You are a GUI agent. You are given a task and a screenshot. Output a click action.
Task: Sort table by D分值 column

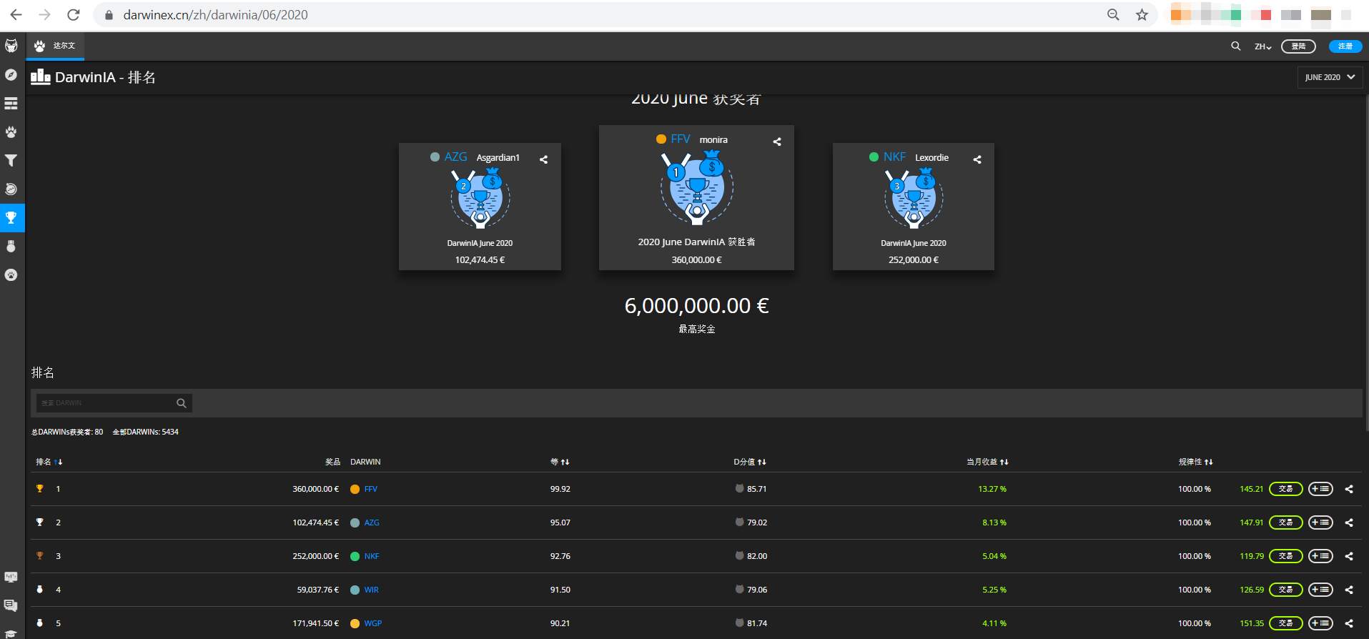coord(750,462)
